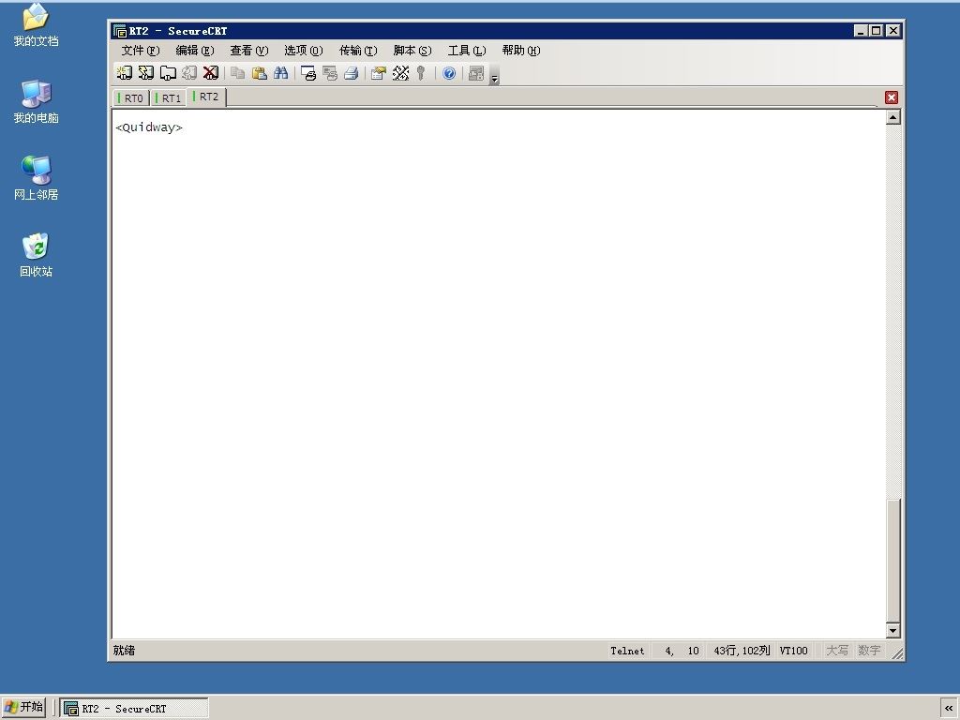Image resolution: width=960 pixels, height=720 pixels.
Task: Expand the toolbar options arrow
Action: 495,77
